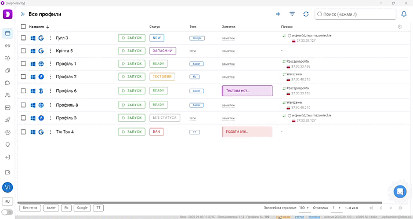Open the proxies chain-link icon in the sidebar

8,46
